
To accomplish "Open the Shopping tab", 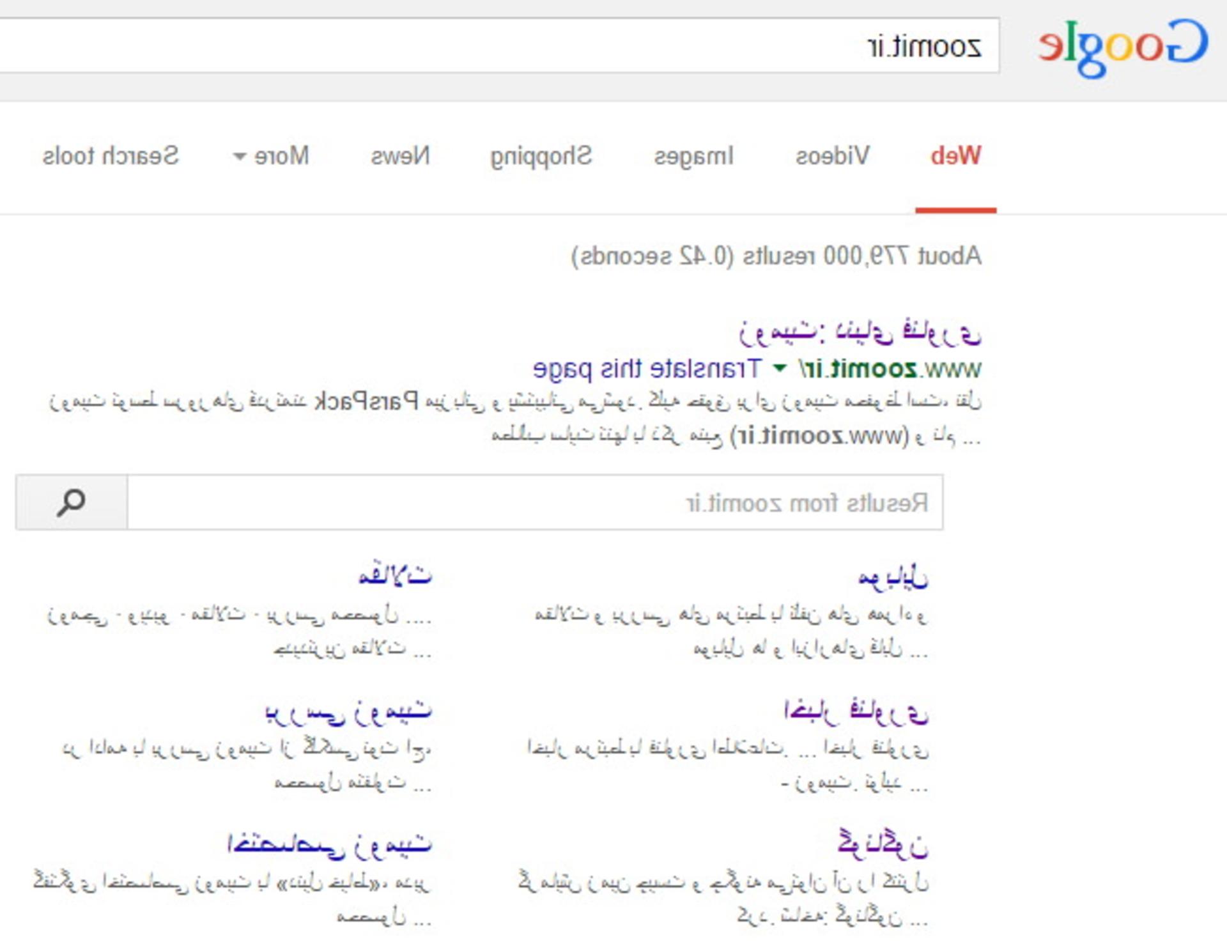I will coord(541,156).
